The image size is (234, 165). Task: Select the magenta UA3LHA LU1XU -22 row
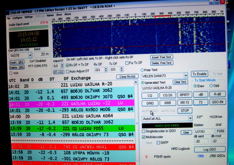(x=72, y=103)
